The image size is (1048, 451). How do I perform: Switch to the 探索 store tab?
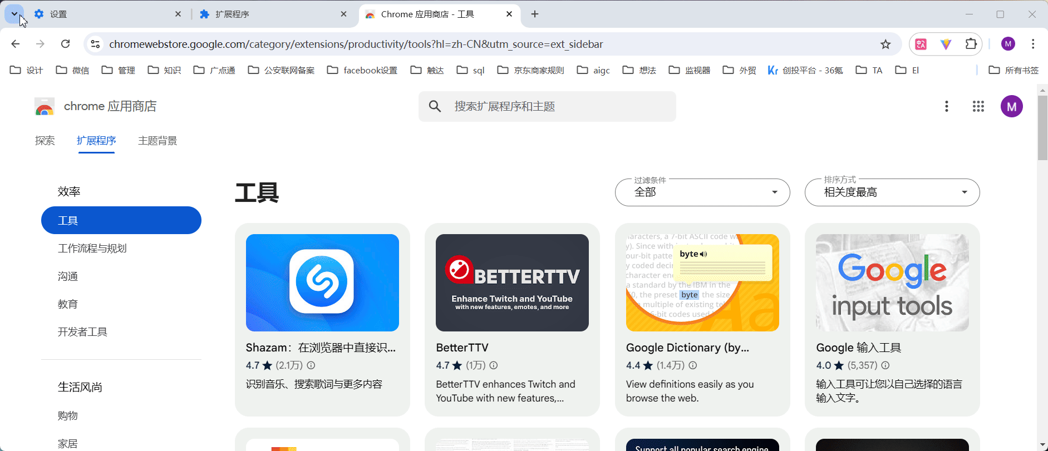45,141
